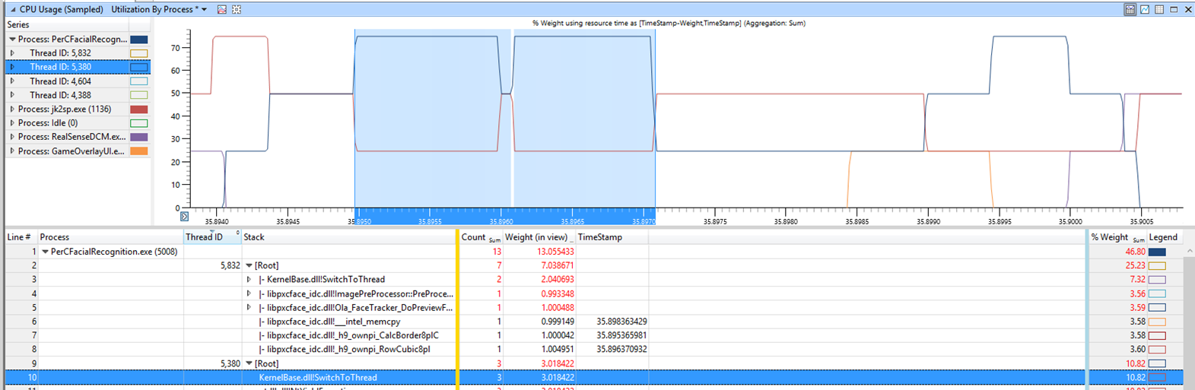Toggle the Idle (0) series color box
The height and width of the screenshot is (390, 1195).
(x=138, y=123)
